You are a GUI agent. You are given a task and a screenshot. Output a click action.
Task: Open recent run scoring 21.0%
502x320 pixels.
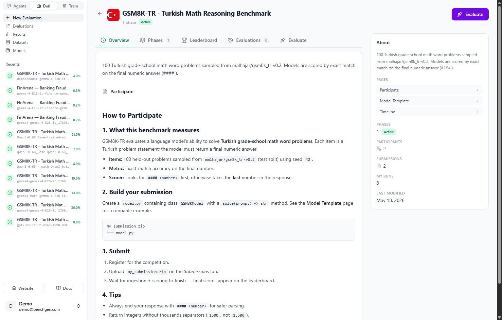click(x=43, y=134)
